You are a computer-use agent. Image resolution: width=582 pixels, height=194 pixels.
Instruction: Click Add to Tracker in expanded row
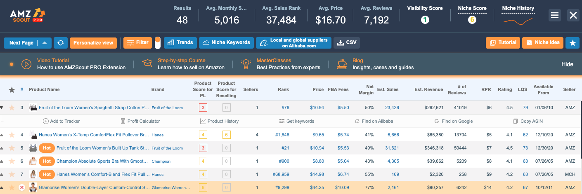62,121
